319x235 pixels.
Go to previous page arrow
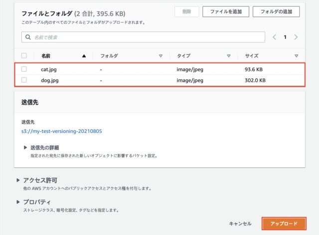[275, 37]
